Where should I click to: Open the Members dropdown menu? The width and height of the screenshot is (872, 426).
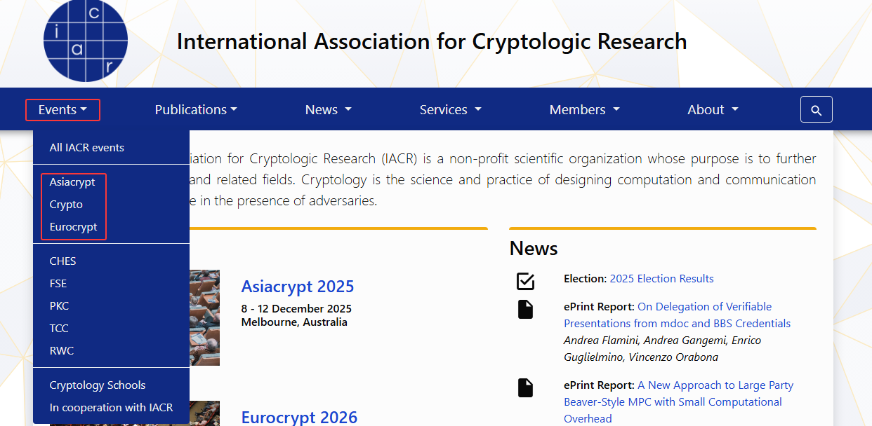click(x=584, y=110)
